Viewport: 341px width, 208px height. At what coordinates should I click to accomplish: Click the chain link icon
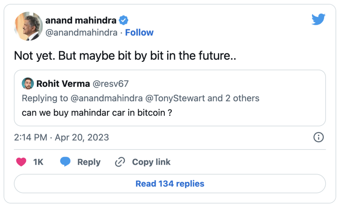120,162
